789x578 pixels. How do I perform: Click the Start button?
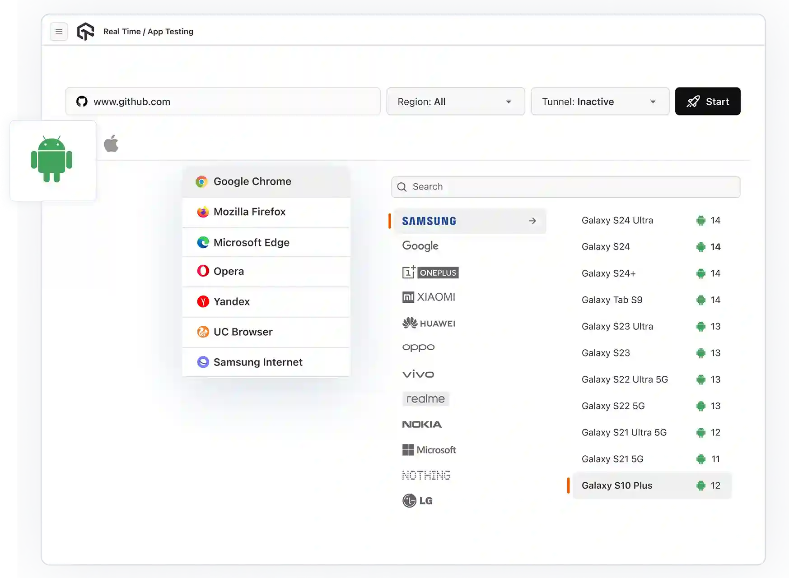[708, 102]
